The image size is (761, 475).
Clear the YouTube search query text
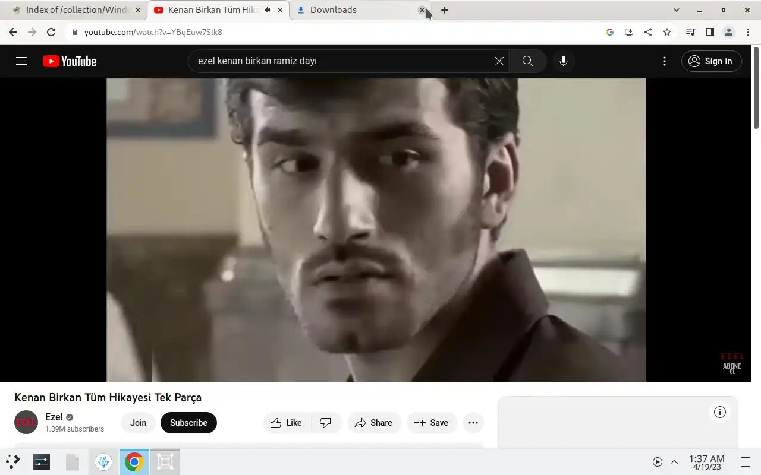pos(499,61)
